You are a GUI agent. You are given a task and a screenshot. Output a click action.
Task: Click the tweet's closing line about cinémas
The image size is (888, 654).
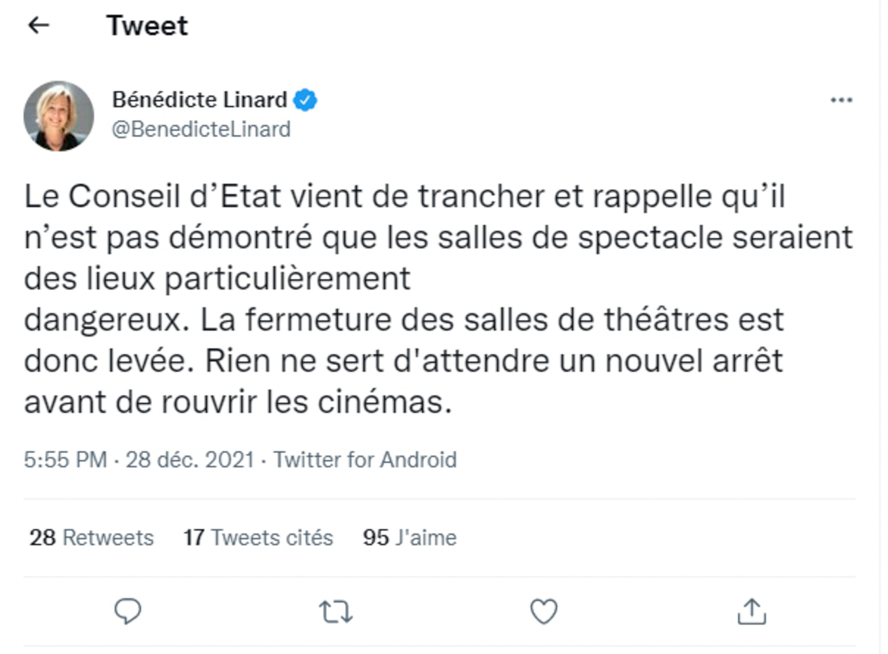238,402
